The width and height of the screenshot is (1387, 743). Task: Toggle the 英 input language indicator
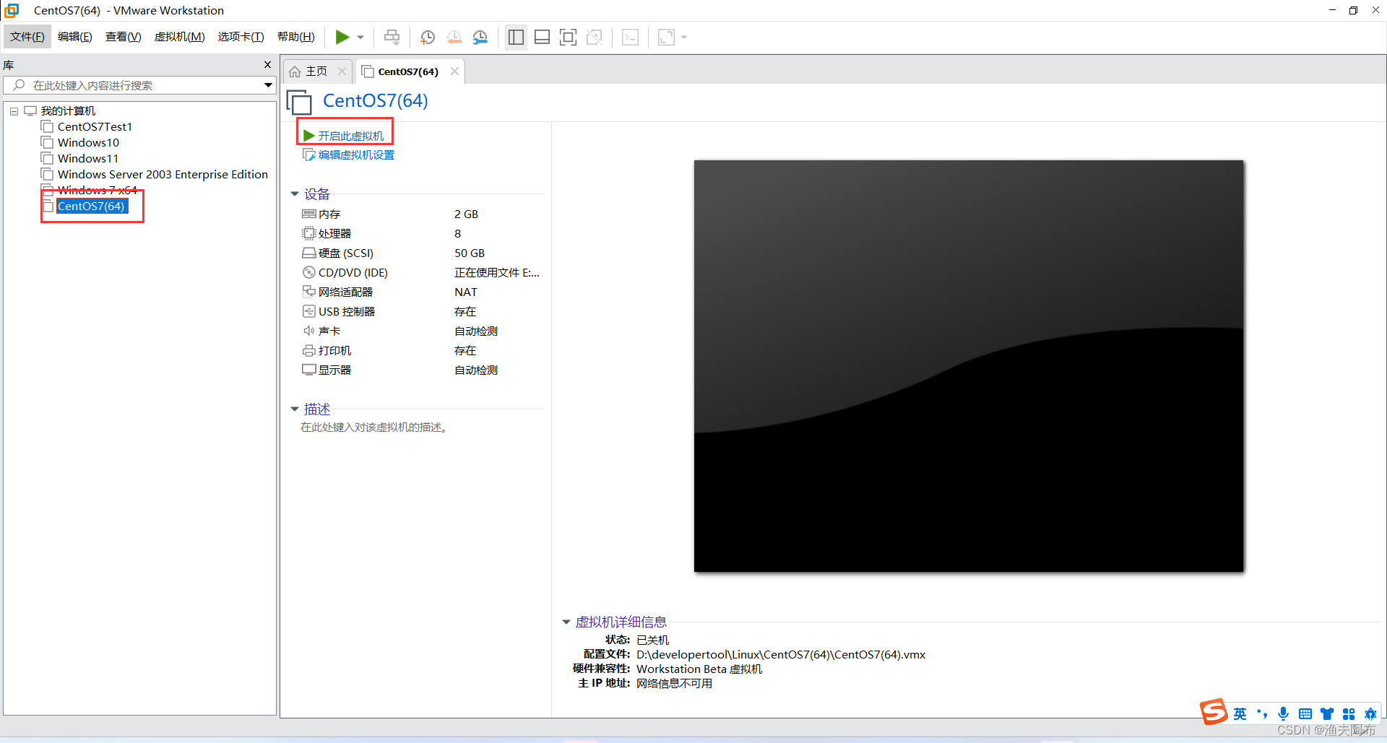click(1240, 714)
